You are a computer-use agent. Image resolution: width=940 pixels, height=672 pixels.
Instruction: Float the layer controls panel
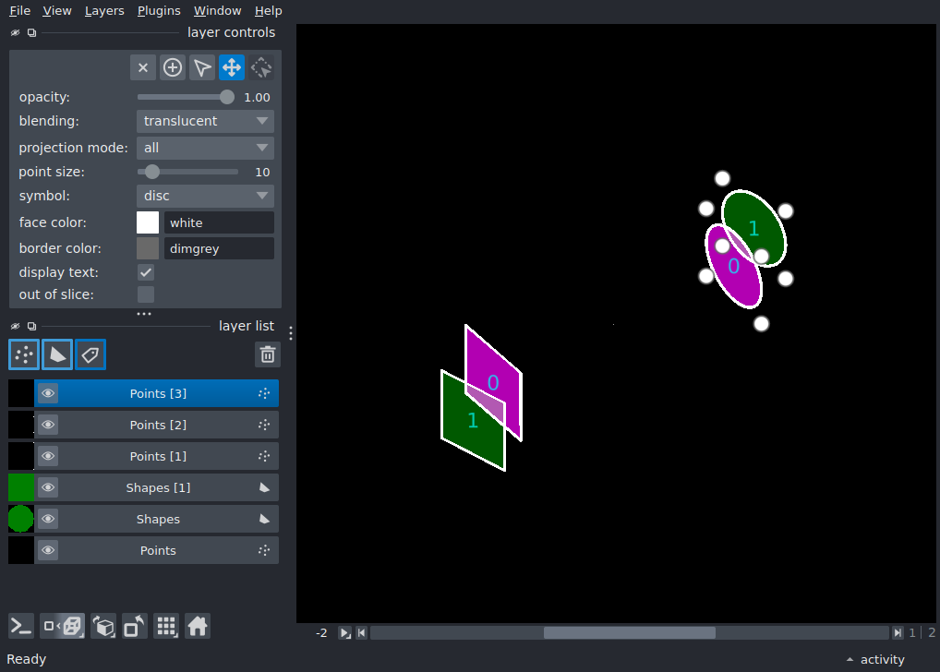pos(31,32)
